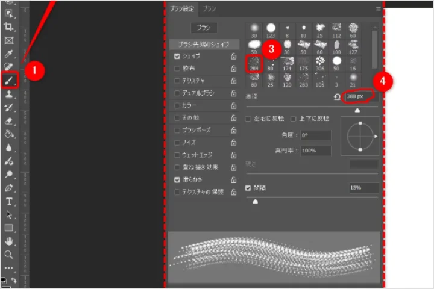
Task: Switch to the ブラシ設定 tab
Action: tap(182, 9)
